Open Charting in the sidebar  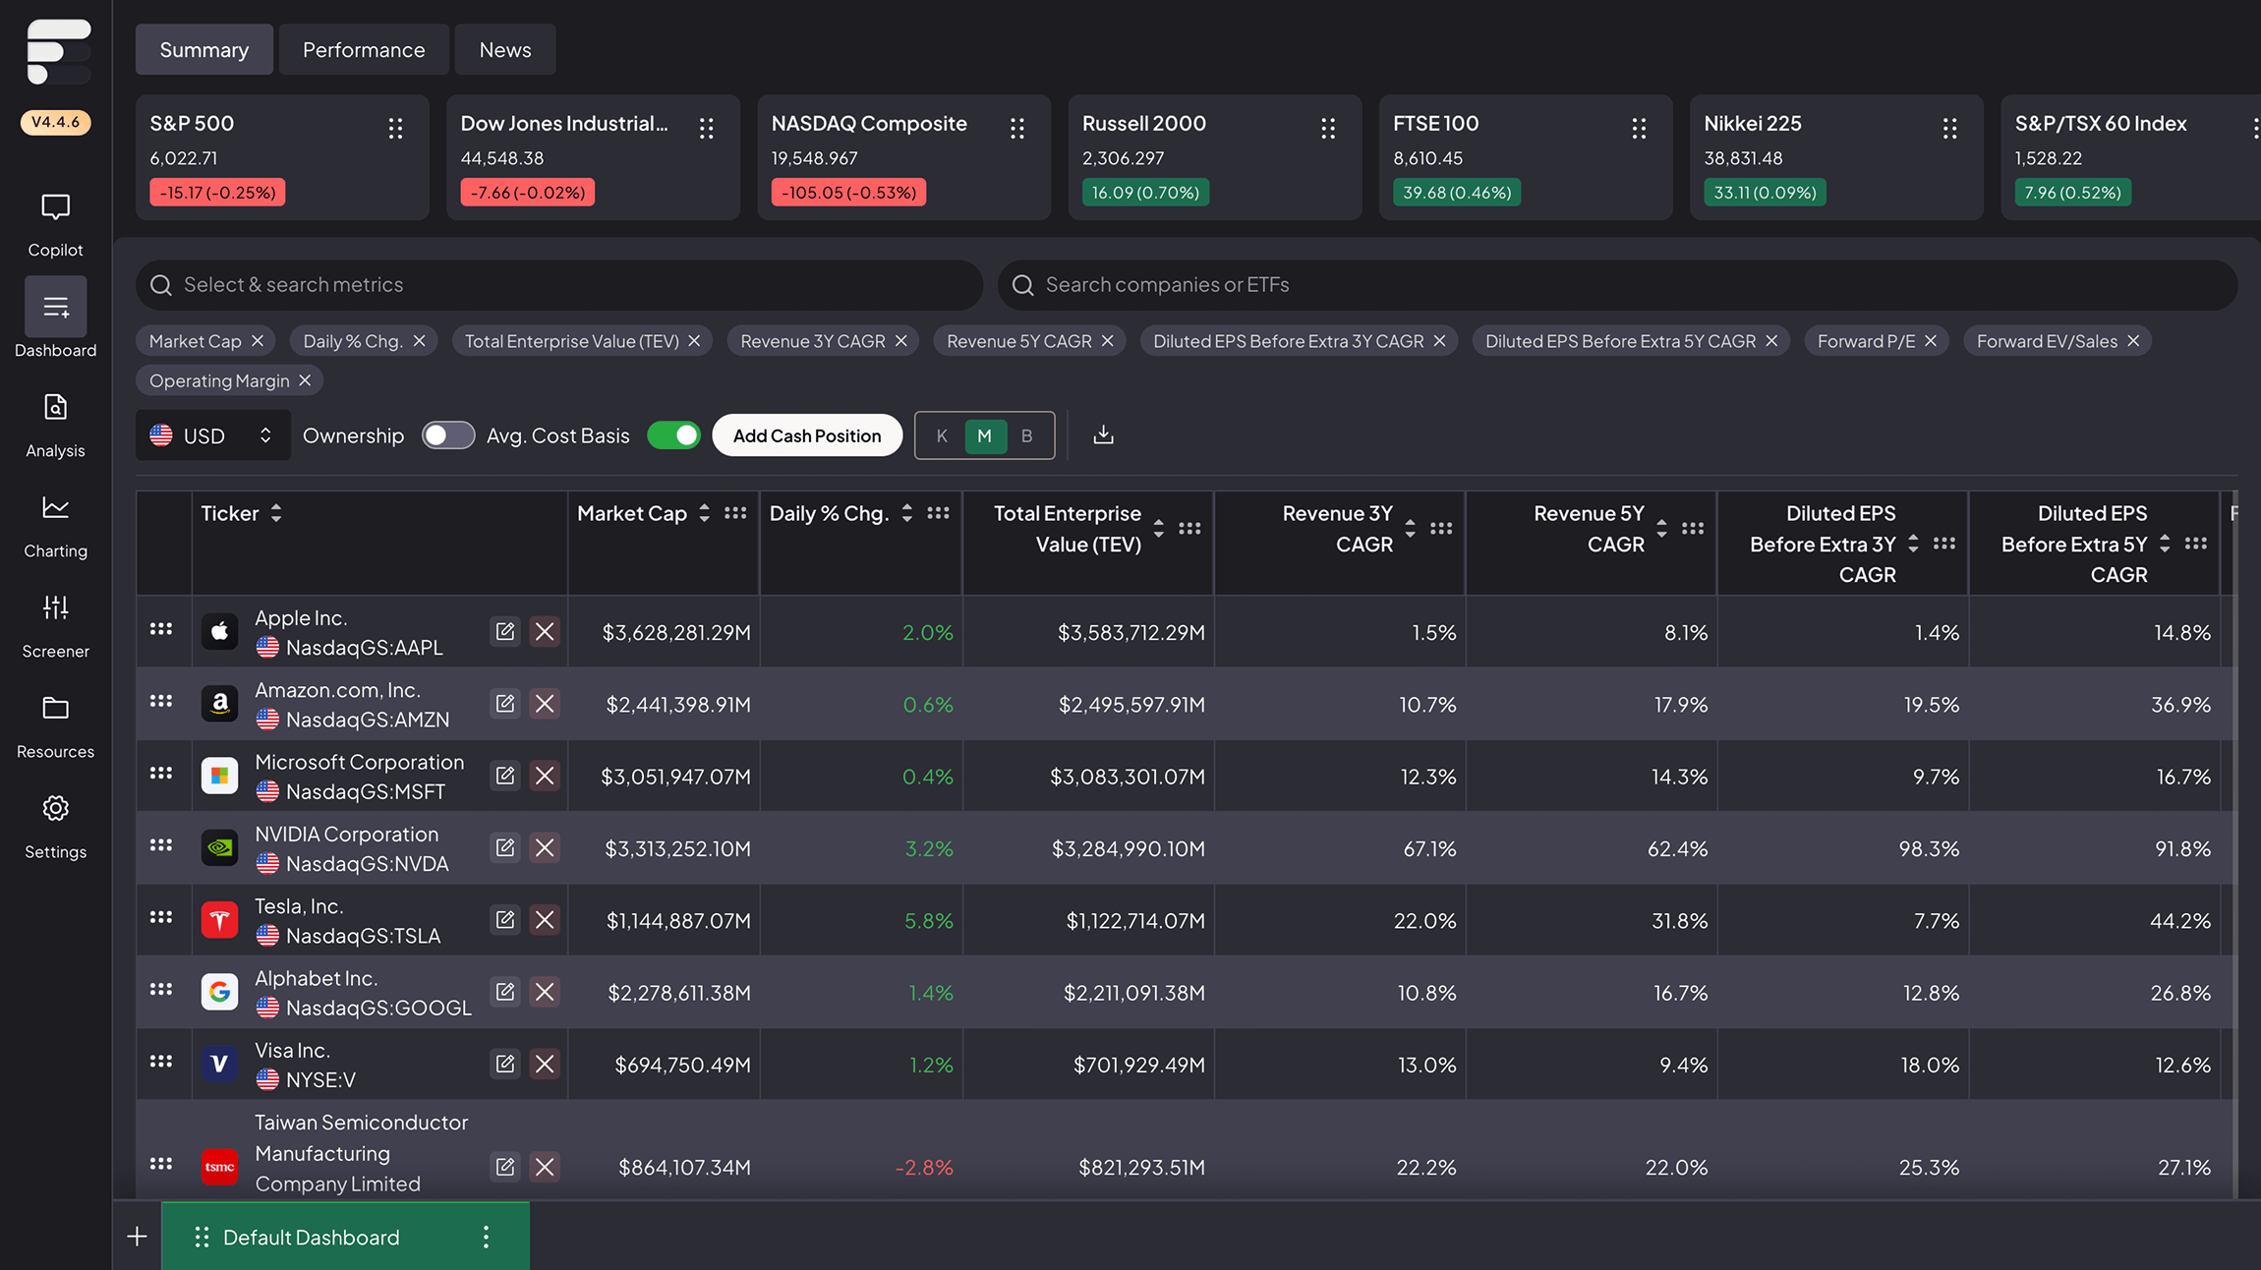coord(55,508)
